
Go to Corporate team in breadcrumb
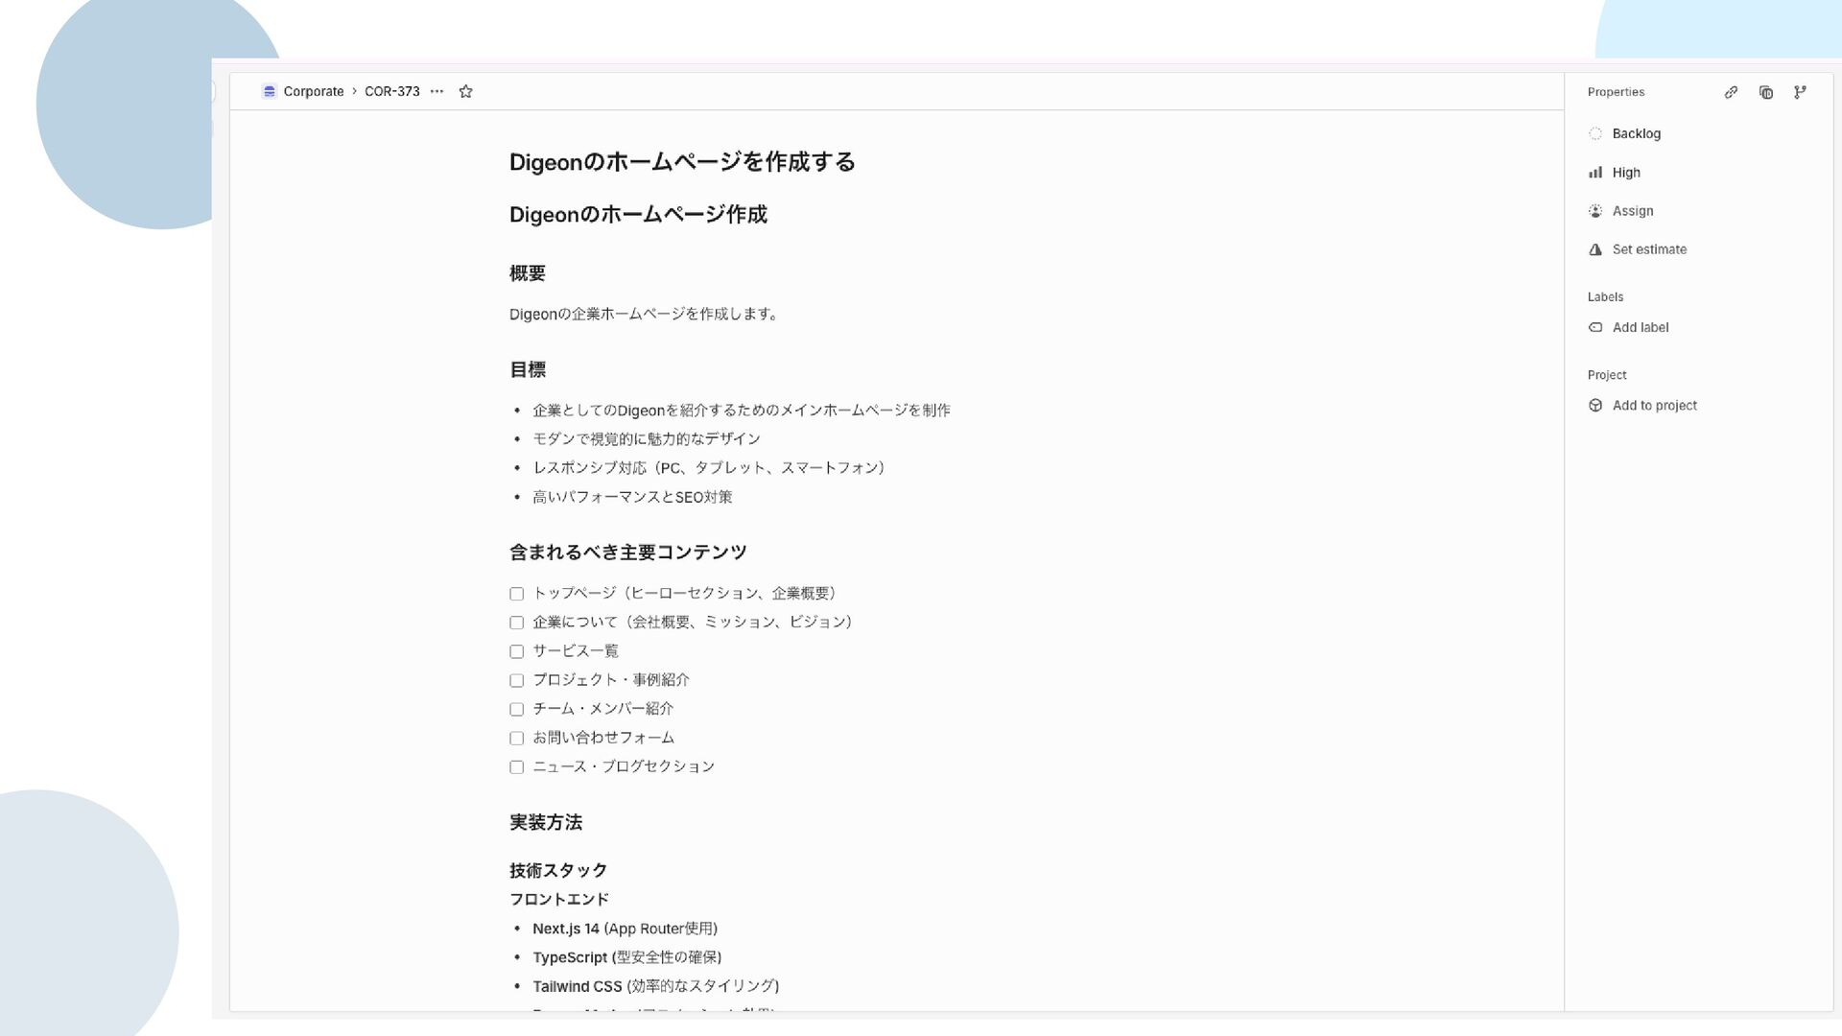tap(313, 91)
